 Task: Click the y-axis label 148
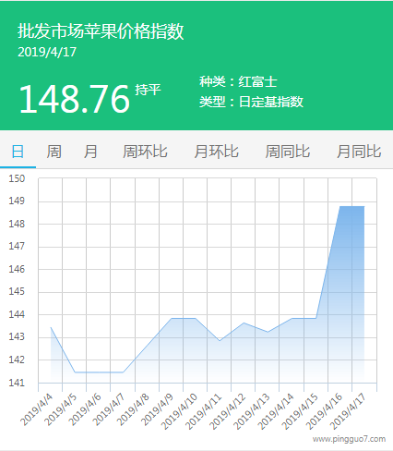[x=17, y=224]
